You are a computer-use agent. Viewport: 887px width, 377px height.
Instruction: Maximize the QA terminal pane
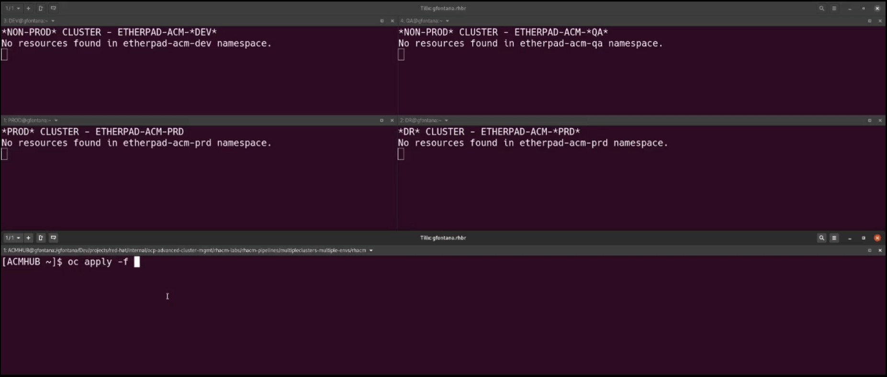pos(869,21)
